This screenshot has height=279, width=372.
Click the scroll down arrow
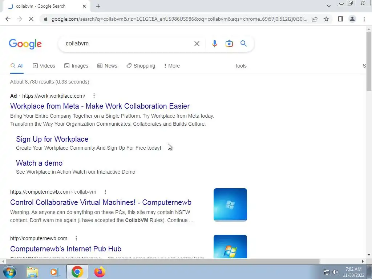pos(368,255)
